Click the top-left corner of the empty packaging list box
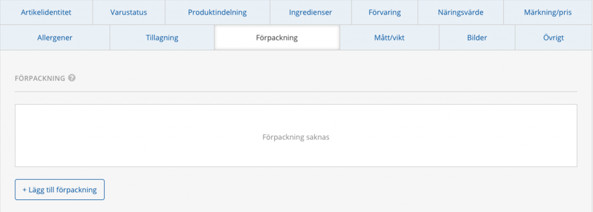This screenshot has height=212, width=593. point(17,106)
